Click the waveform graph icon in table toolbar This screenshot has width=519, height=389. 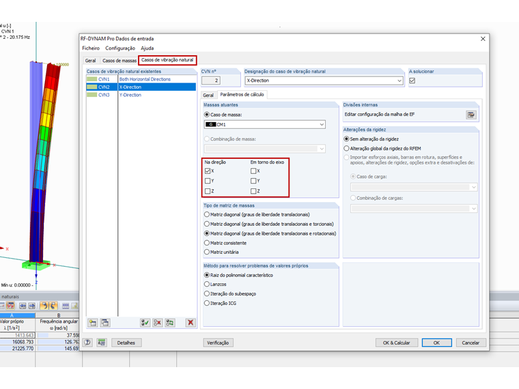point(10,306)
